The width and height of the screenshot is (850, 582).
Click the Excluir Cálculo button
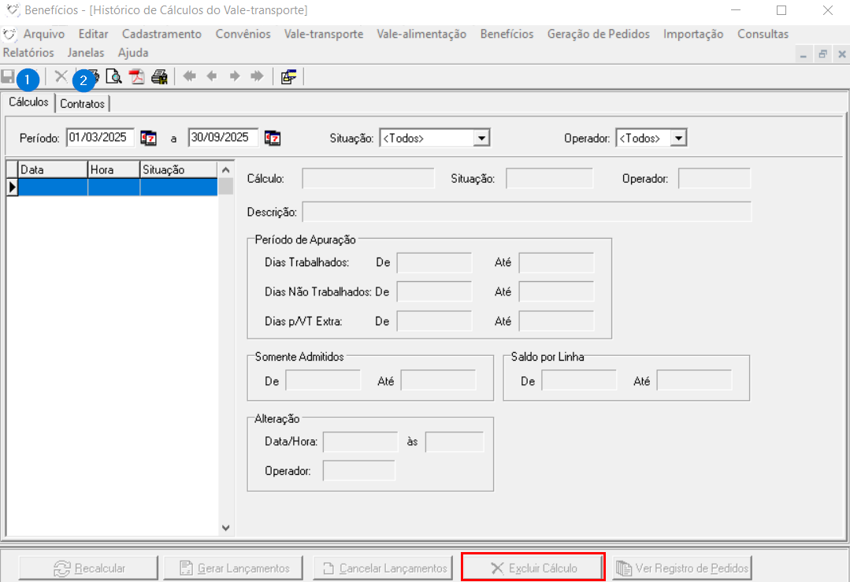[533, 568]
